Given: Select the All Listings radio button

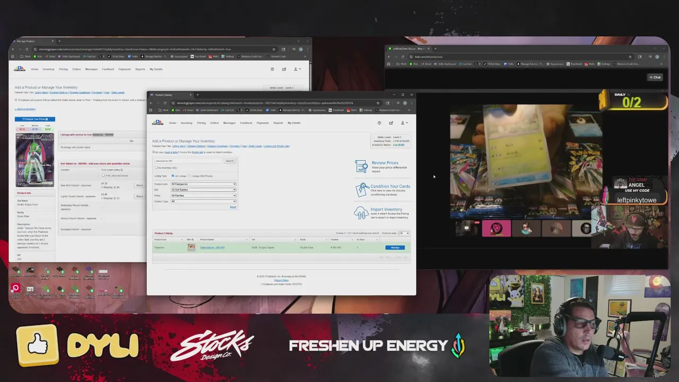Looking at the screenshot, I should click(x=173, y=176).
